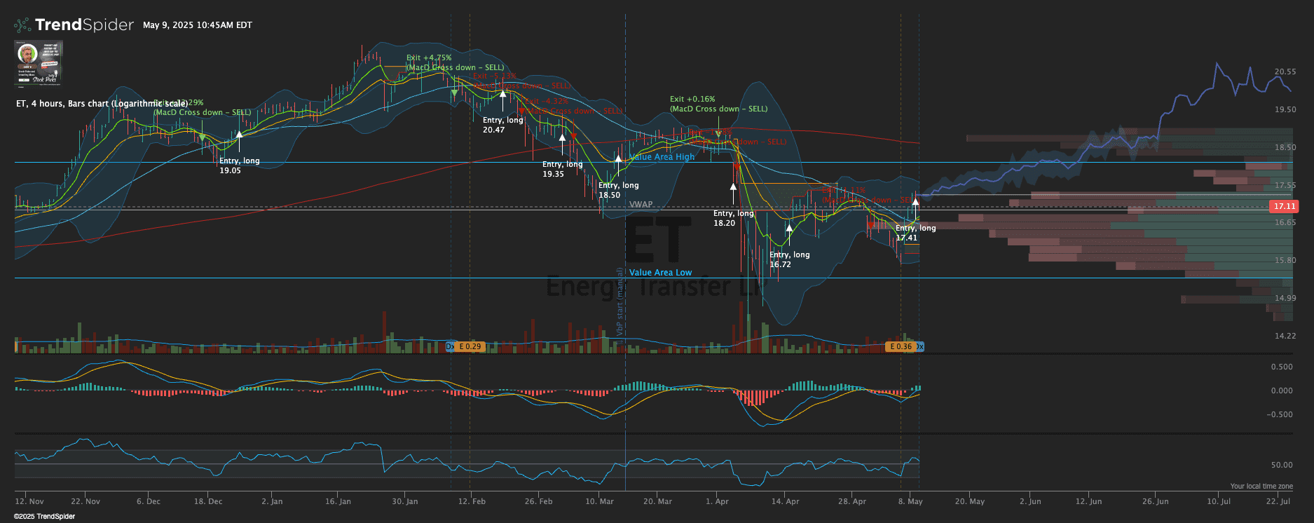Select the Value Area High label
This screenshot has width=1314, height=523.
tap(662, 157)
